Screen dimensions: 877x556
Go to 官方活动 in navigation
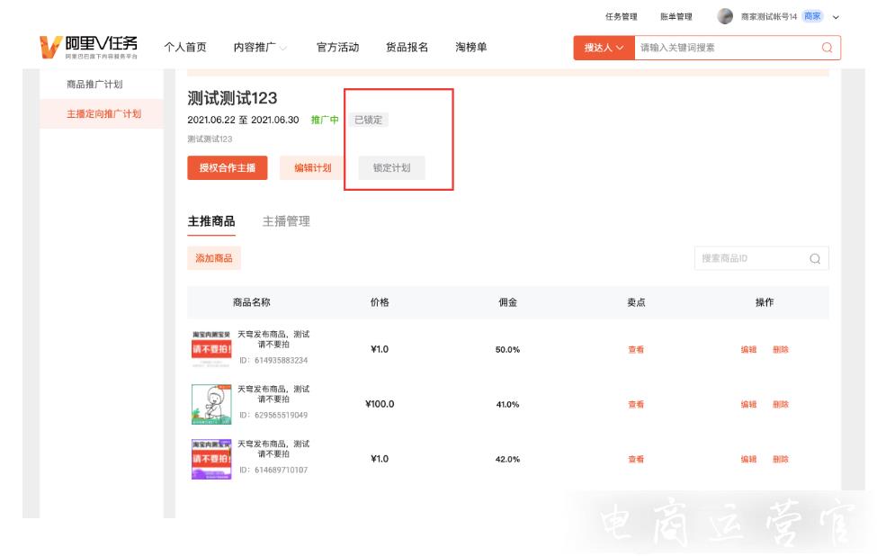[x=337, y=48]
